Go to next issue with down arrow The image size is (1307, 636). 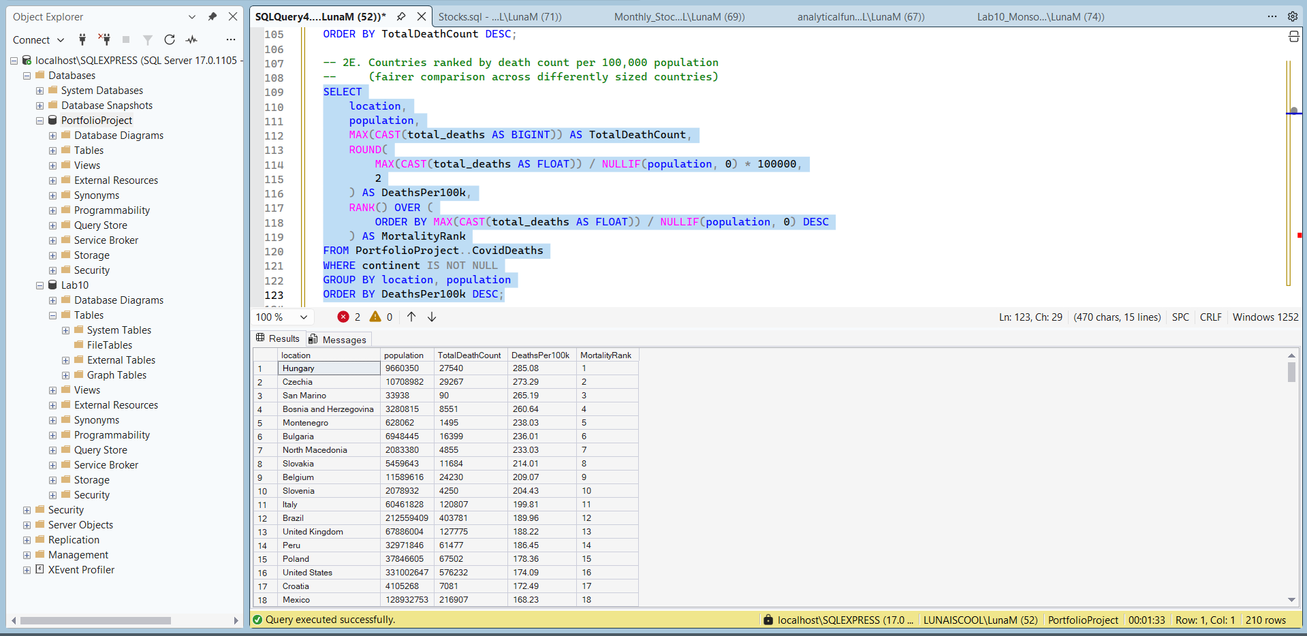coord(432,317)
